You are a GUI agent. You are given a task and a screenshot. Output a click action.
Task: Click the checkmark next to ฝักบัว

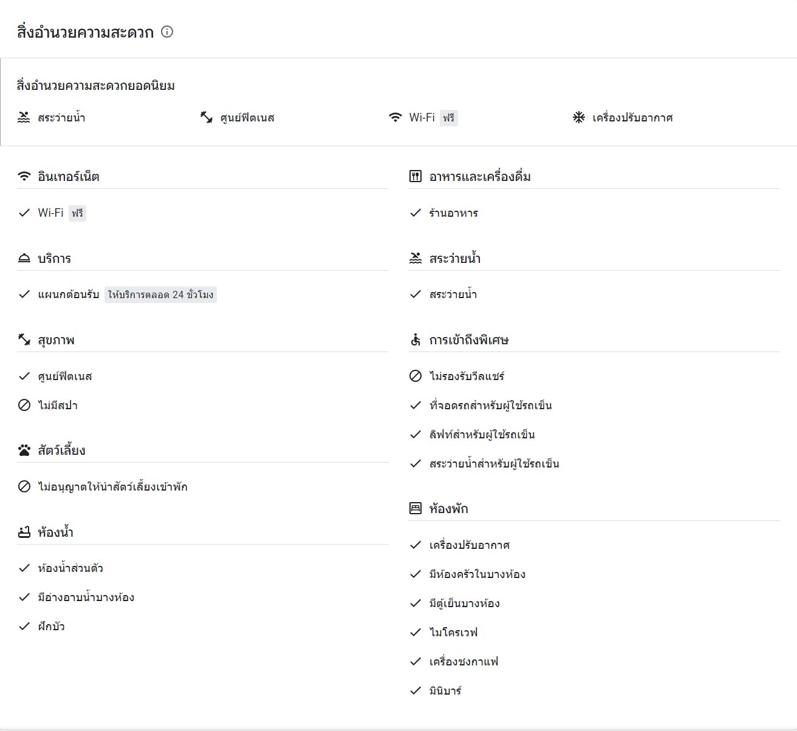tap(24, 627)
